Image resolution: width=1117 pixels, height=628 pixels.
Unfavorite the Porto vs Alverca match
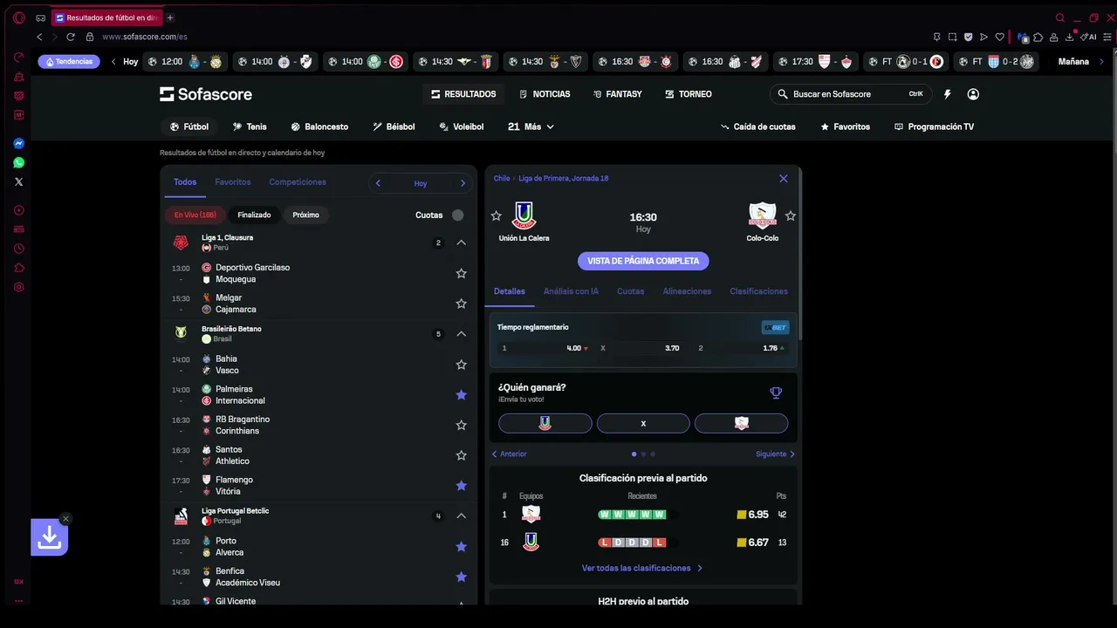(461, 547)
